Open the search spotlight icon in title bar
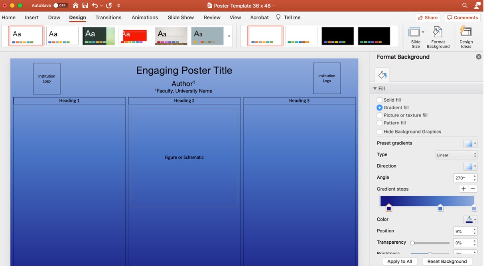This screenshot has width=485, height=268. (x=465, y=6)
